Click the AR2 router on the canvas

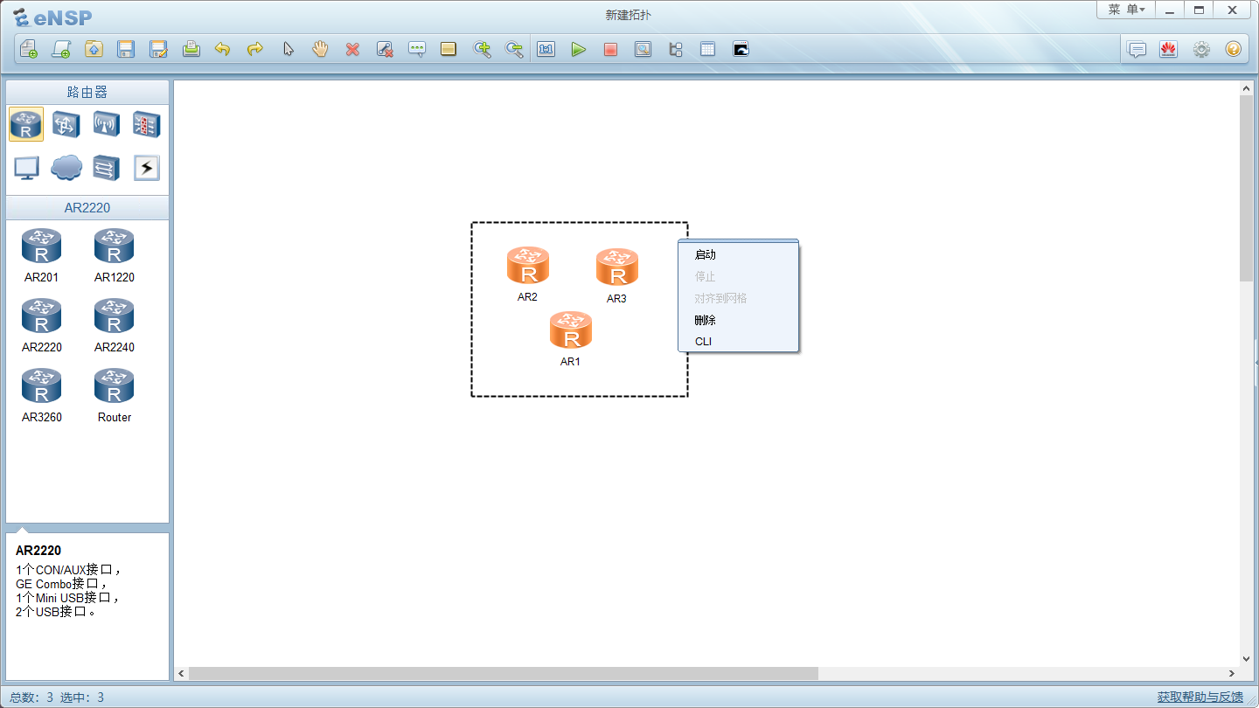click(x=528, y=266)
